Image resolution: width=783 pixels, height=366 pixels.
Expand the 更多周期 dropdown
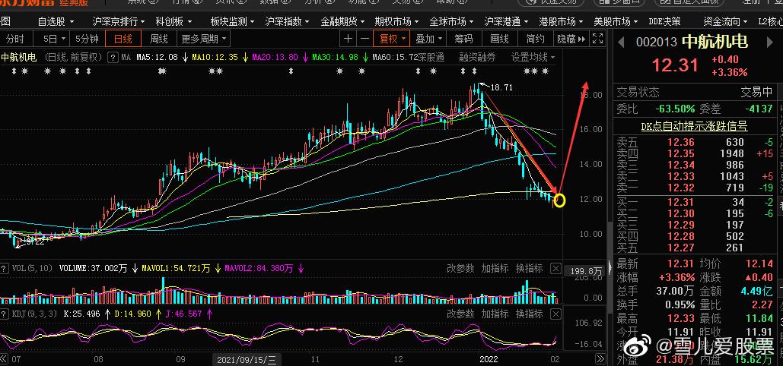click(x=203, y=39)
